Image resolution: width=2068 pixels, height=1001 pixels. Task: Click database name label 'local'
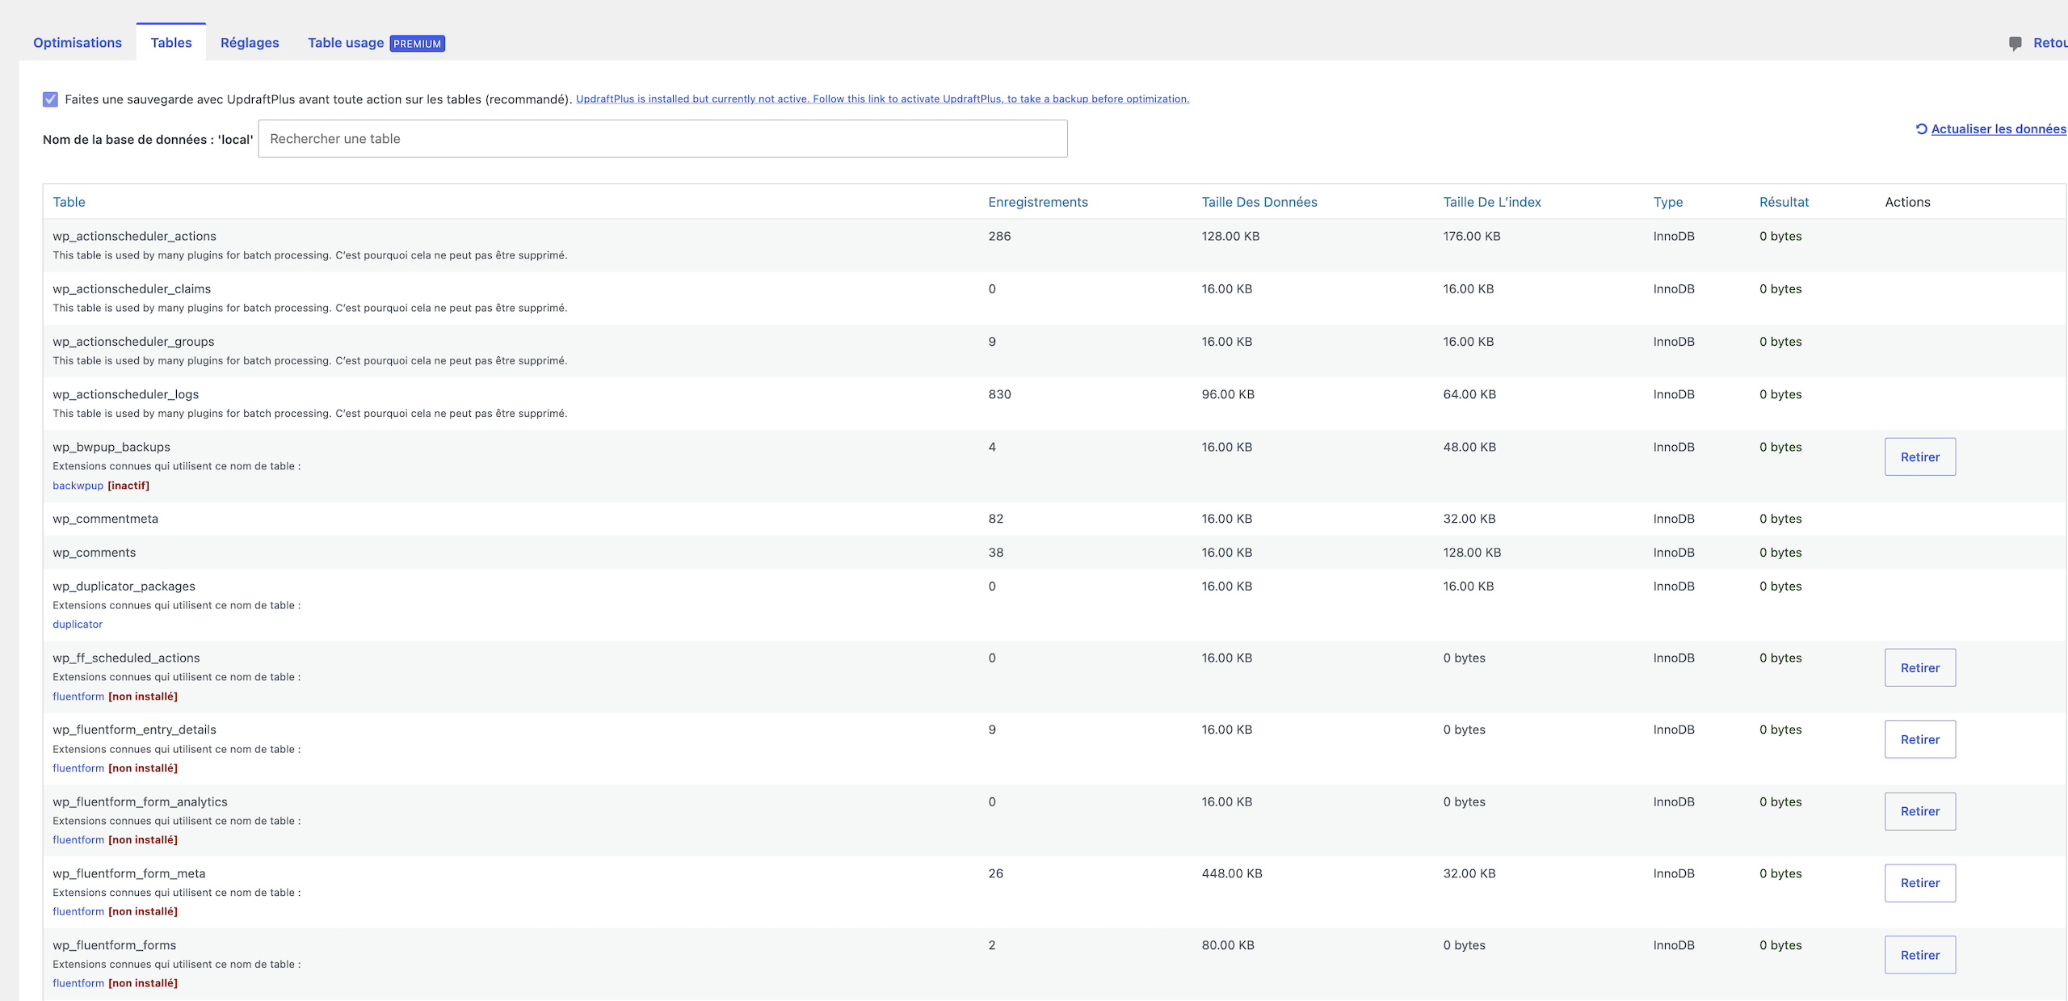point(148,140)
